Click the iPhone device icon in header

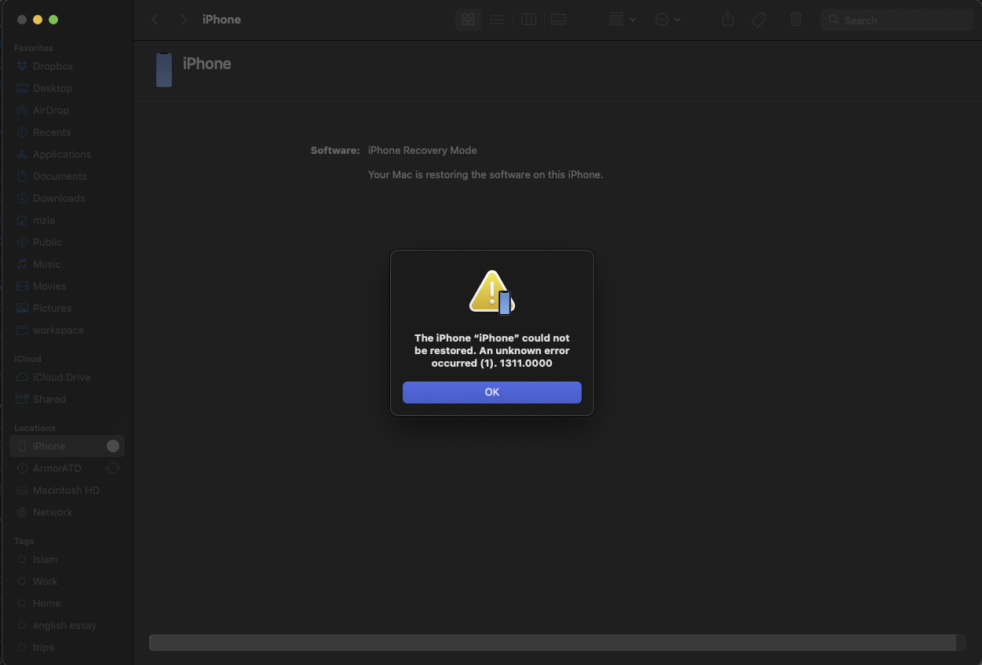(x=163, y=70)
